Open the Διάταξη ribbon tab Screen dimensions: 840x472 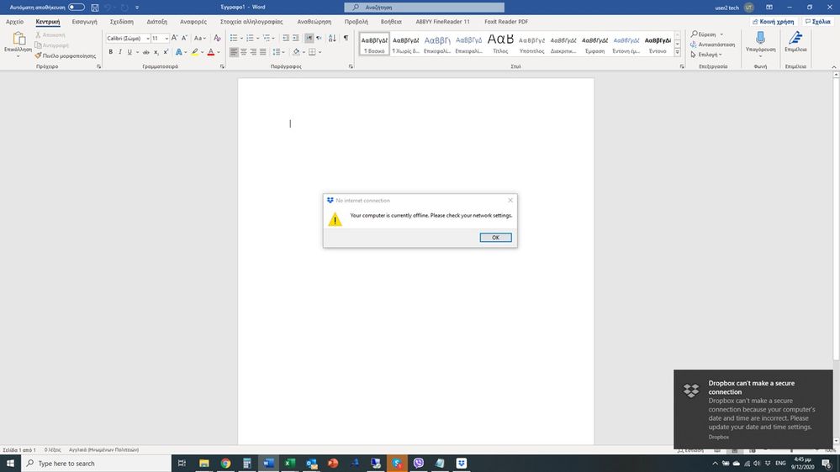click(157, 22)
